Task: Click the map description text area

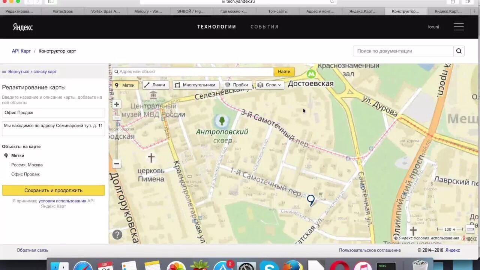Action: coord(53,128)
